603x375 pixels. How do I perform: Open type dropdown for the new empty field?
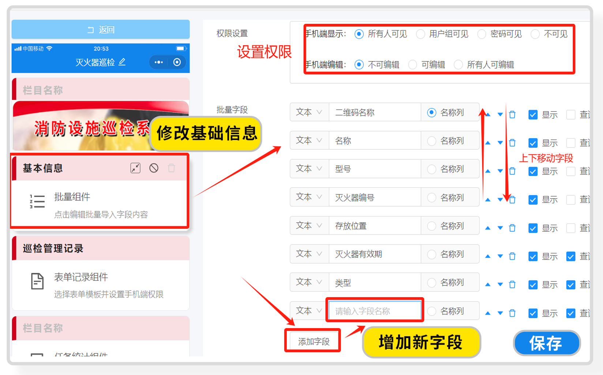pyautogui.click(x=309, y=311)
